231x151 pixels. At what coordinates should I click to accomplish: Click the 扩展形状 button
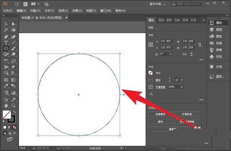click(x=187, y=114)
